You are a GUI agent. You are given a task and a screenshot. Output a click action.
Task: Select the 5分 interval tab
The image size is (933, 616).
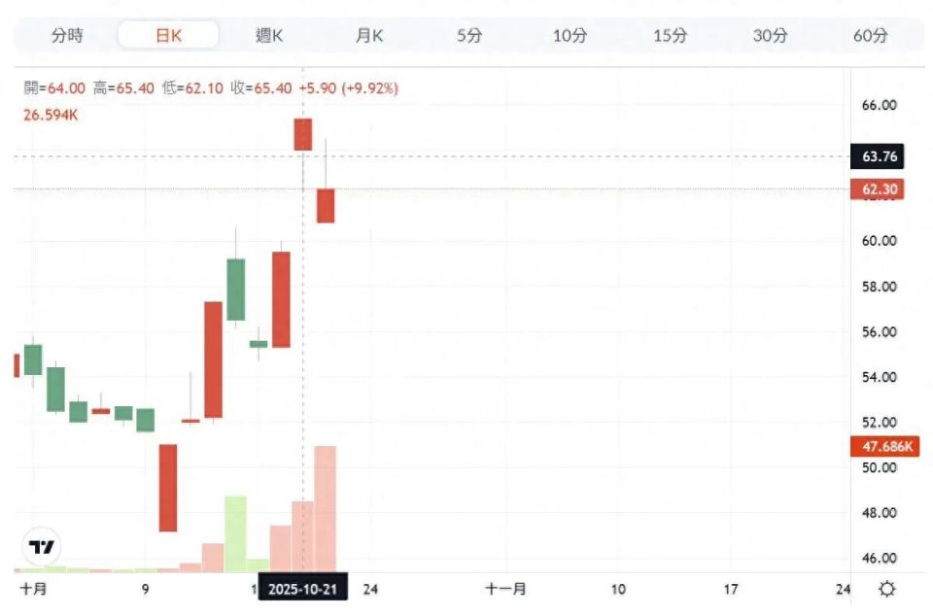pyautogui.click(x=469, y=36)
